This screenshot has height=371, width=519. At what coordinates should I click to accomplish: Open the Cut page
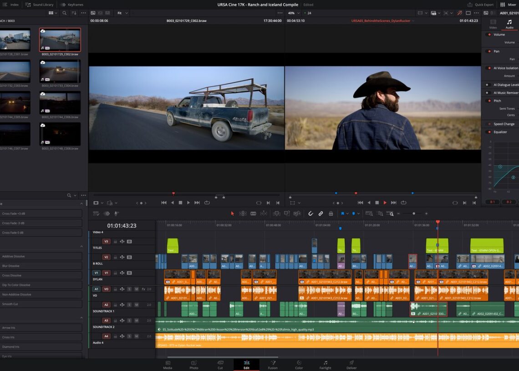pos(220,365)
